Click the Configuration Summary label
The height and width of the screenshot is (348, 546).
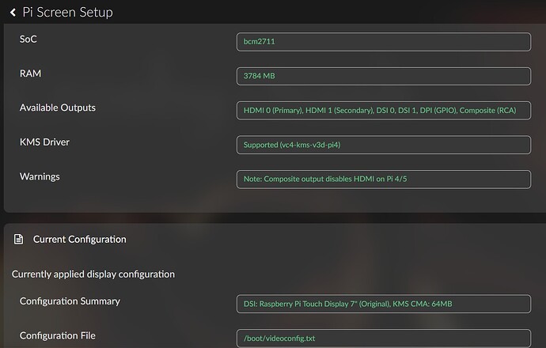pos(70,301)
